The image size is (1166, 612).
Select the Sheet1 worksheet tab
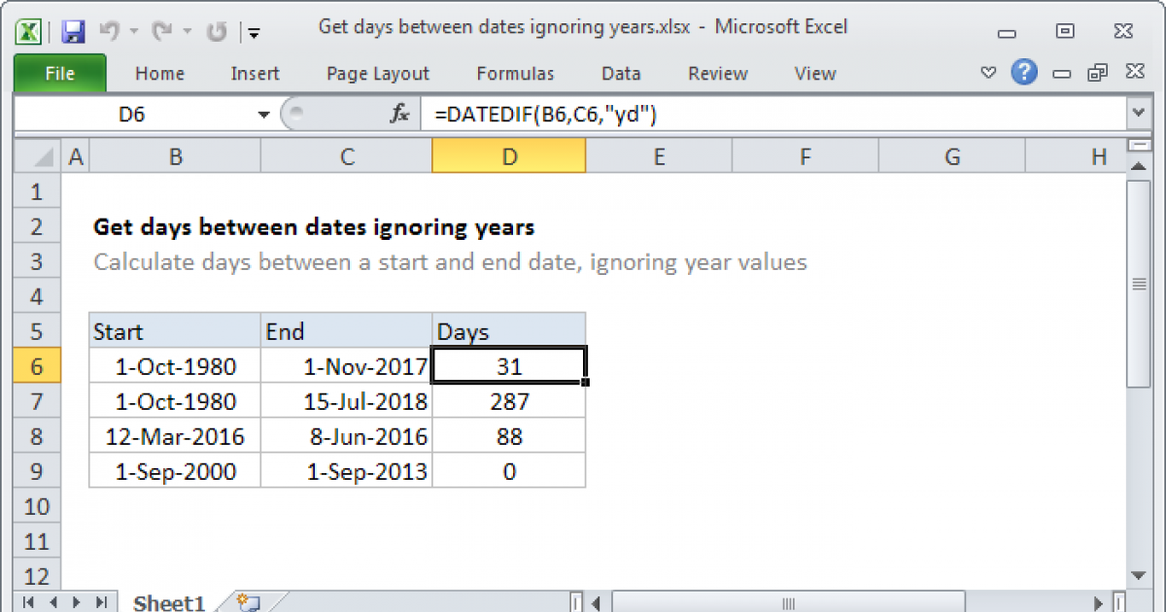(169, 603)
